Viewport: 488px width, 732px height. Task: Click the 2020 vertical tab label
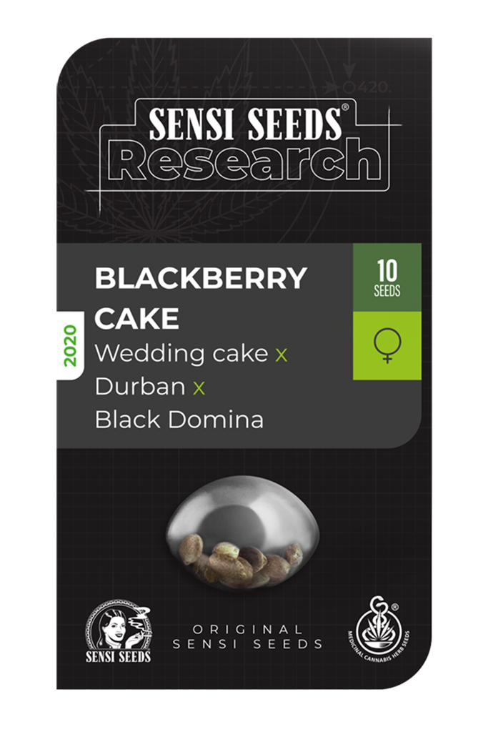click(70, 345)
